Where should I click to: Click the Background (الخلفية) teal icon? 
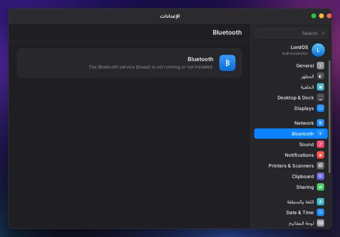pyautogui.click(x=320, y=87)
